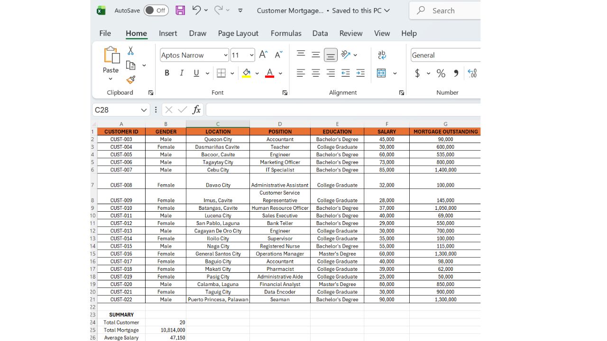The width and height of the screenshot is (607, 341).
Task: Toggle Bold formatting
Action: point(167,73)
